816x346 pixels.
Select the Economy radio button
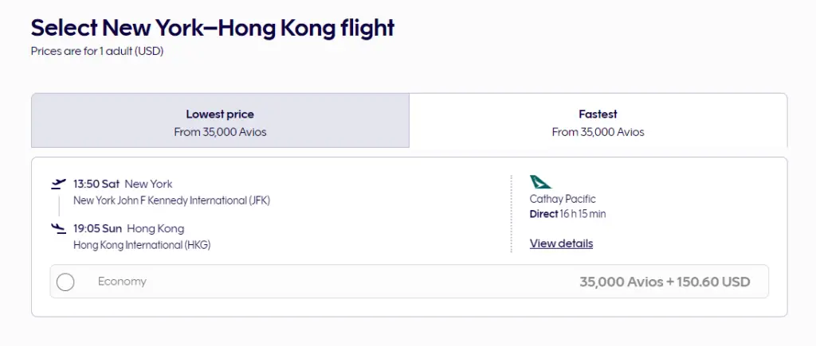click(x=65, y=282)
